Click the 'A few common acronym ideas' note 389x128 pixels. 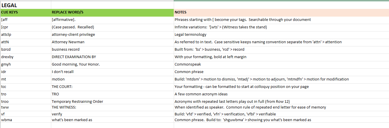click(x=281, y=94)
